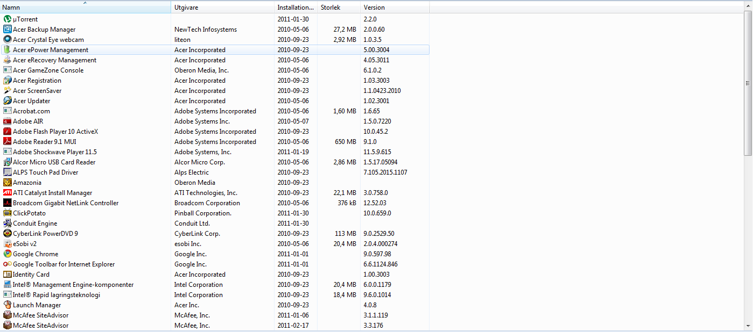Click the CyberLink PowerDVD 9 icon
The width and height of the screenshot is (753, 332).
point(8,234)
